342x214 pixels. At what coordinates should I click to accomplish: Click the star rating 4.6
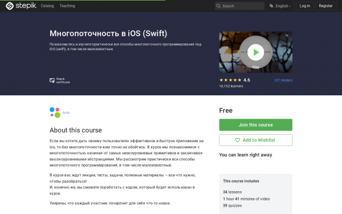point(235,80)
